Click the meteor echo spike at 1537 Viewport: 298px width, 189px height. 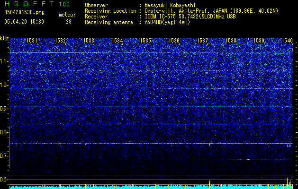point(209,145)
